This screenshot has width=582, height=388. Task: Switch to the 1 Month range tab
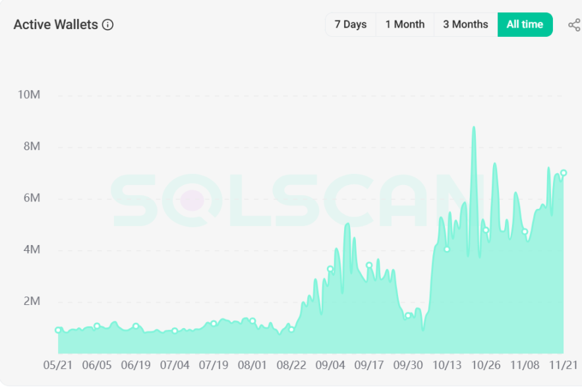(405, 24)
